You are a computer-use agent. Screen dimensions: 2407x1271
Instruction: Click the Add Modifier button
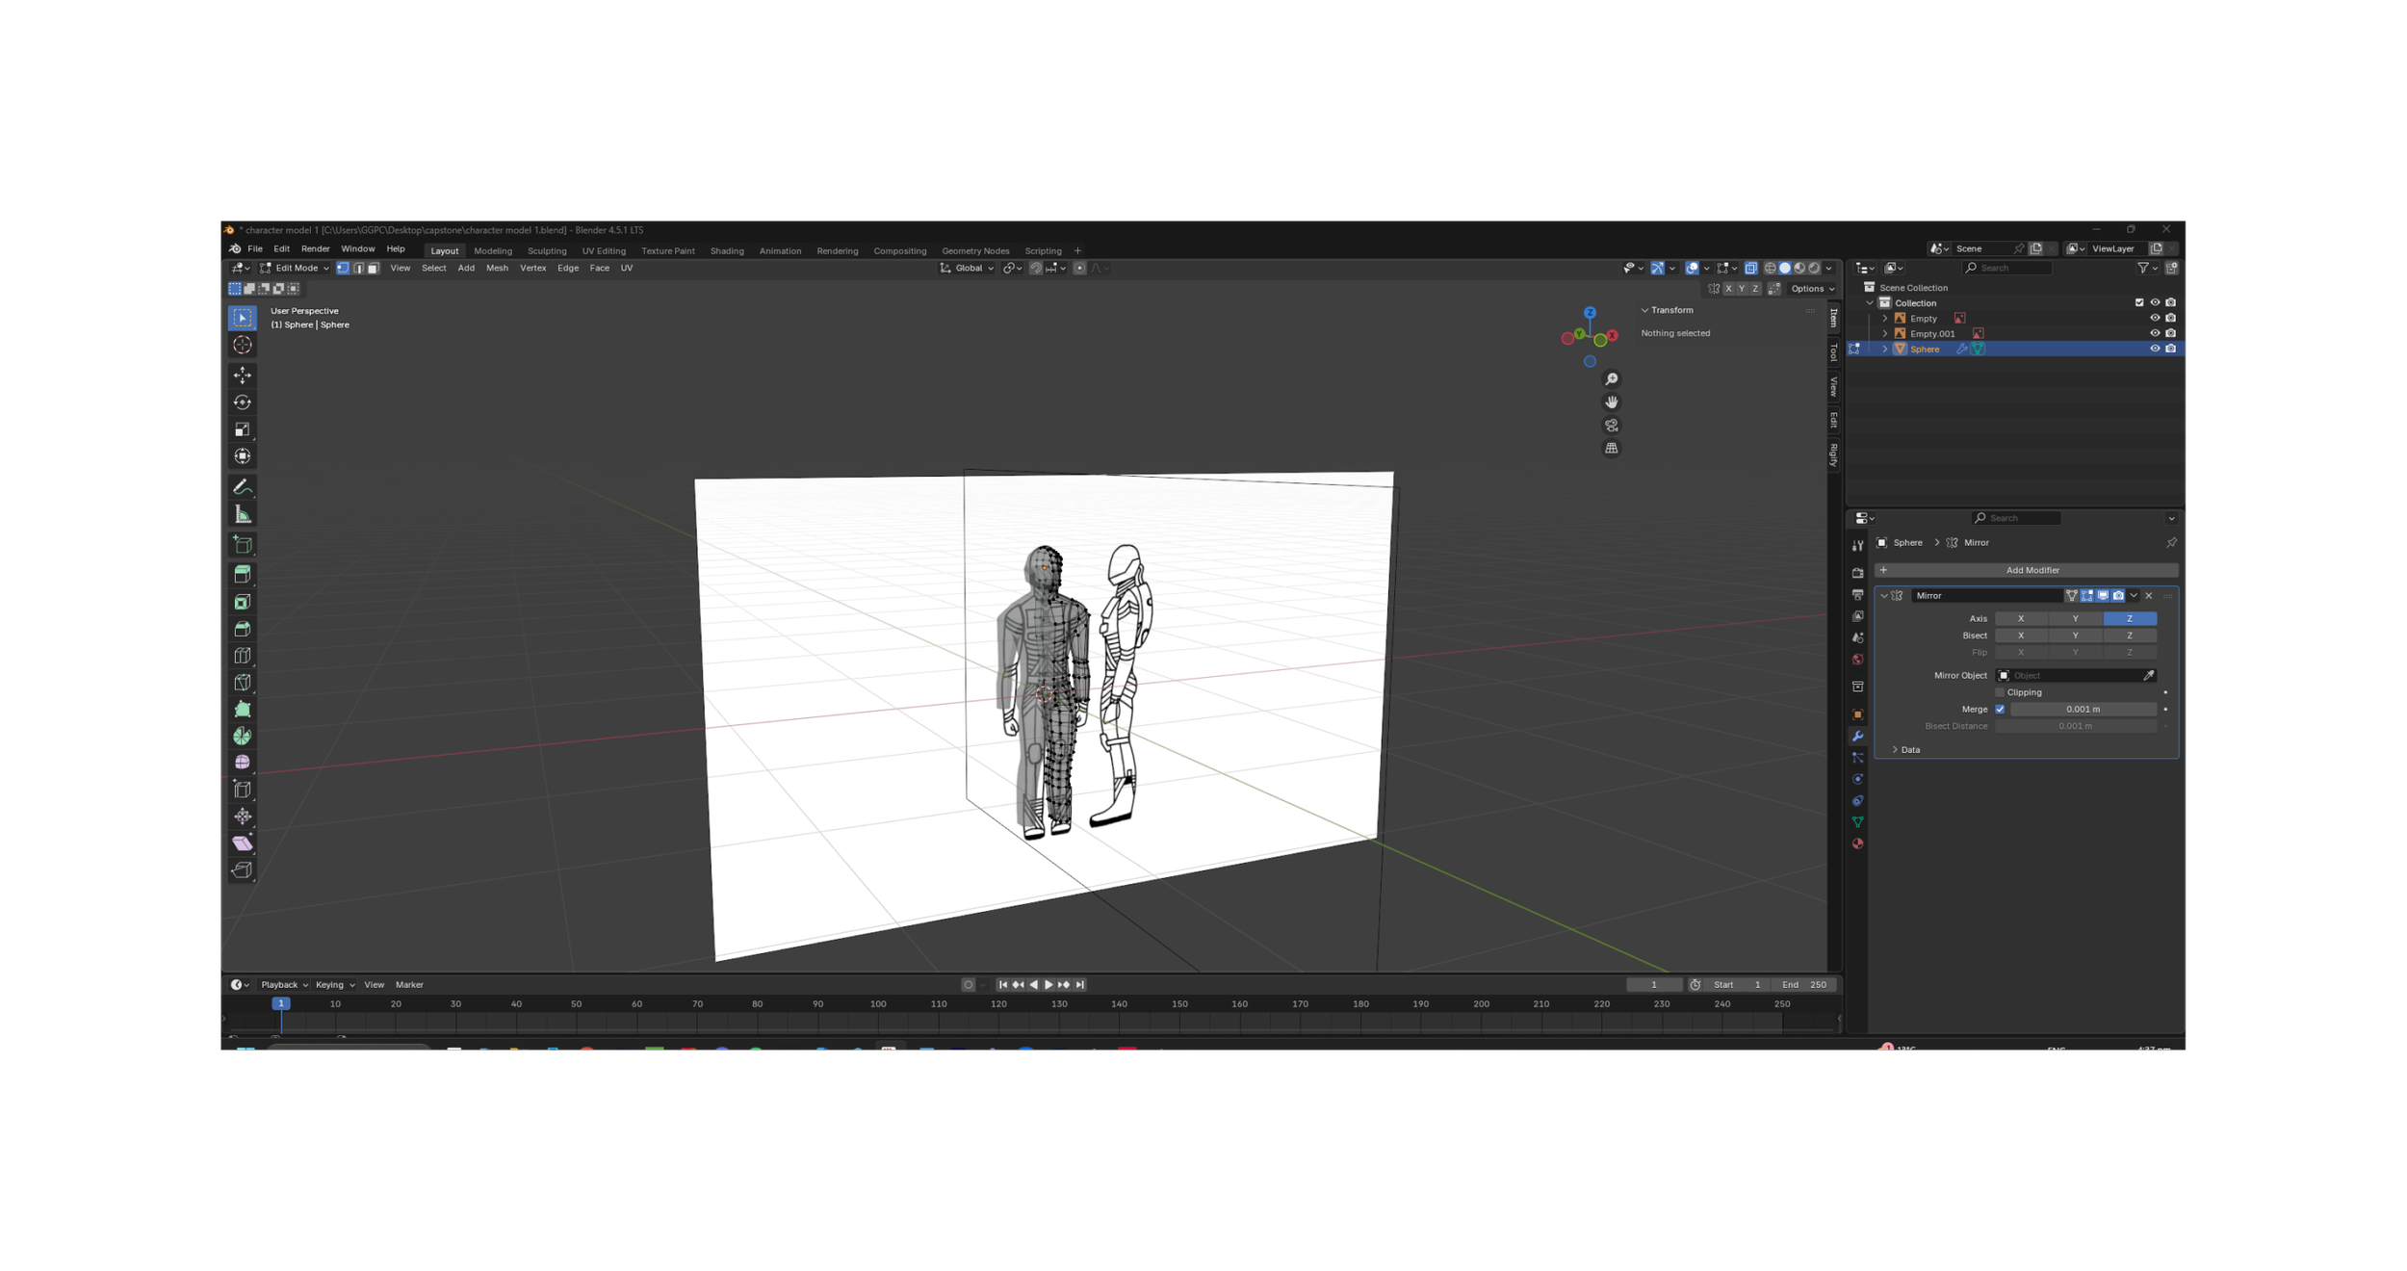(x=2033, y=569)
